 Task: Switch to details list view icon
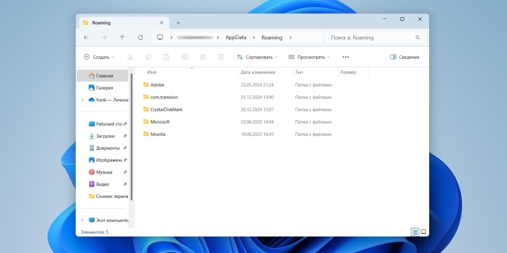click(415, 232)
